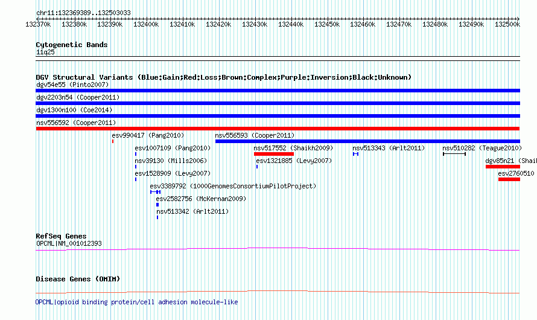Click the blue bar for dgv54e55

(x=278, y=91)
